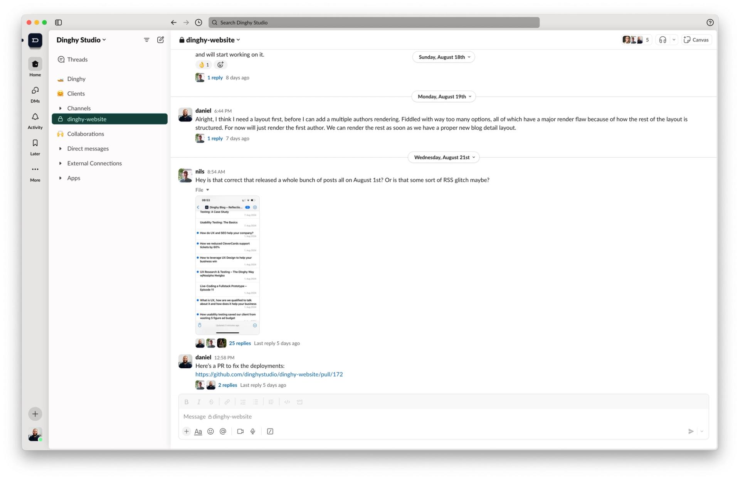Expand the dinghy-website channel dropdown

(x=239, y=39)
